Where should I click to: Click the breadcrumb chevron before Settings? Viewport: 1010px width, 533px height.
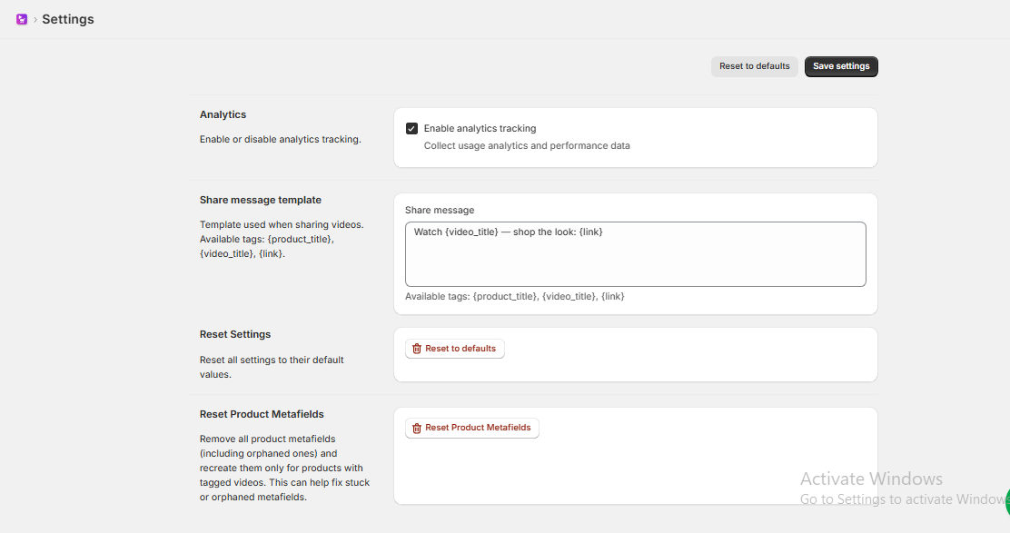coord(35,19)
